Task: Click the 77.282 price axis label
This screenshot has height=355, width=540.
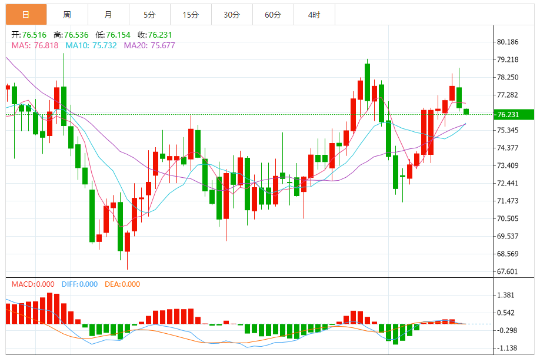Action: 508,95
